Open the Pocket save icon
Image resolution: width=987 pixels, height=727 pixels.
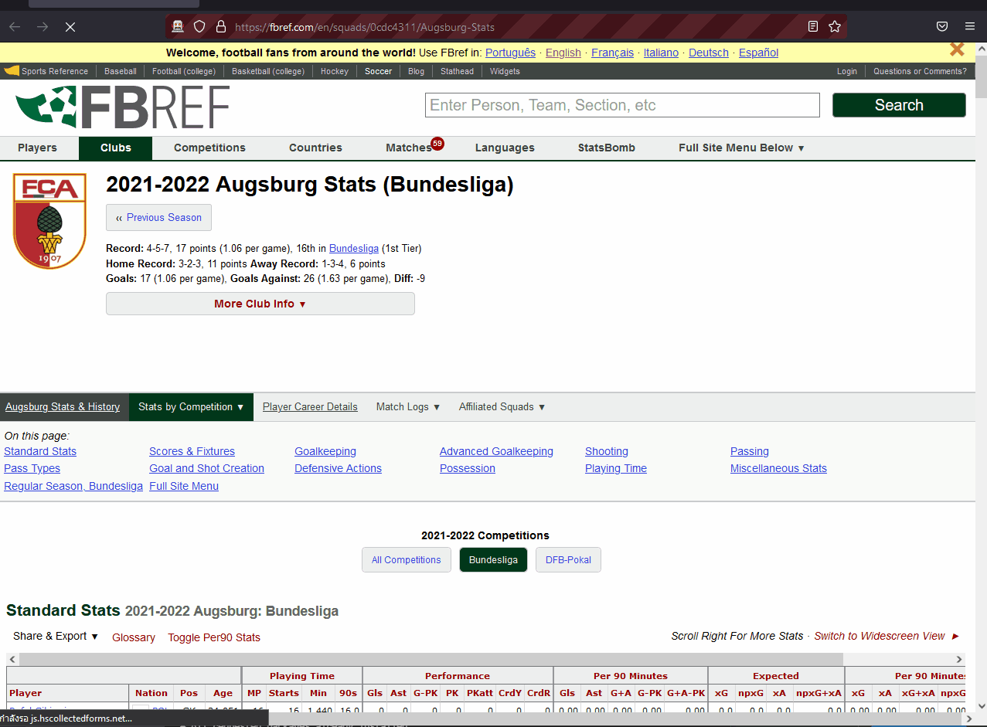(x=942, y=26)
